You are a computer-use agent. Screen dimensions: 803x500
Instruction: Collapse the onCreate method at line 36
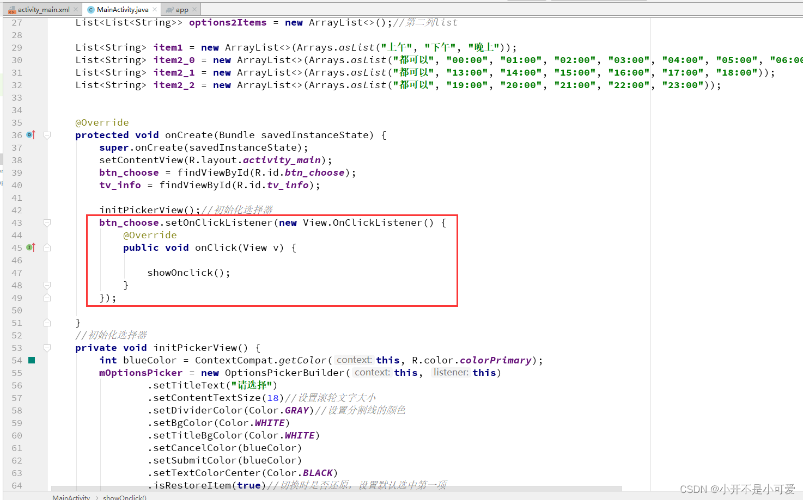pos(47,135)
